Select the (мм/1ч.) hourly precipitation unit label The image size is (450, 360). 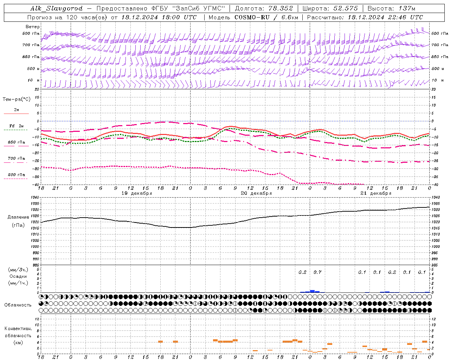point(18,283)
